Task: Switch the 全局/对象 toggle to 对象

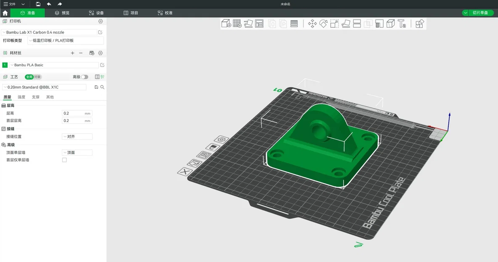Action: tap(37, 77)
